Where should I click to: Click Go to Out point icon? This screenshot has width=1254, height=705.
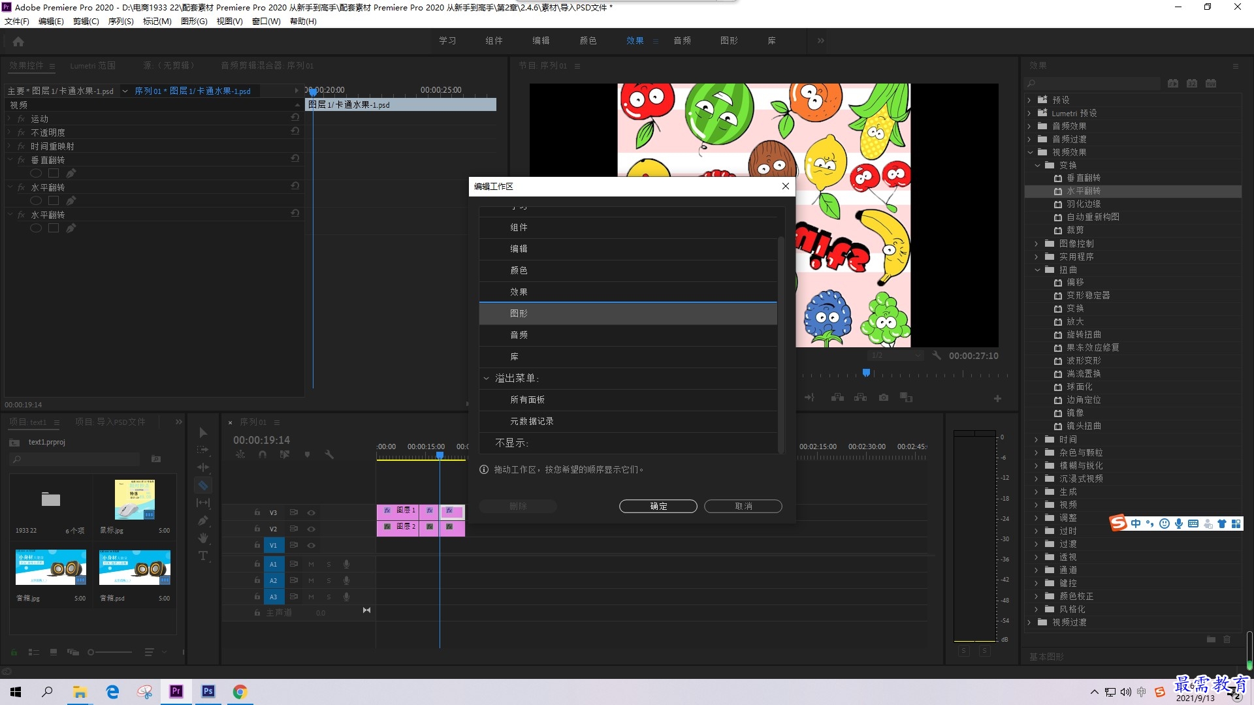tap(809, 398)
